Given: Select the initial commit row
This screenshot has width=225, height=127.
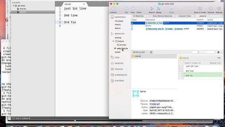Looking at the screenshot, I should click(x=177, y=29).
